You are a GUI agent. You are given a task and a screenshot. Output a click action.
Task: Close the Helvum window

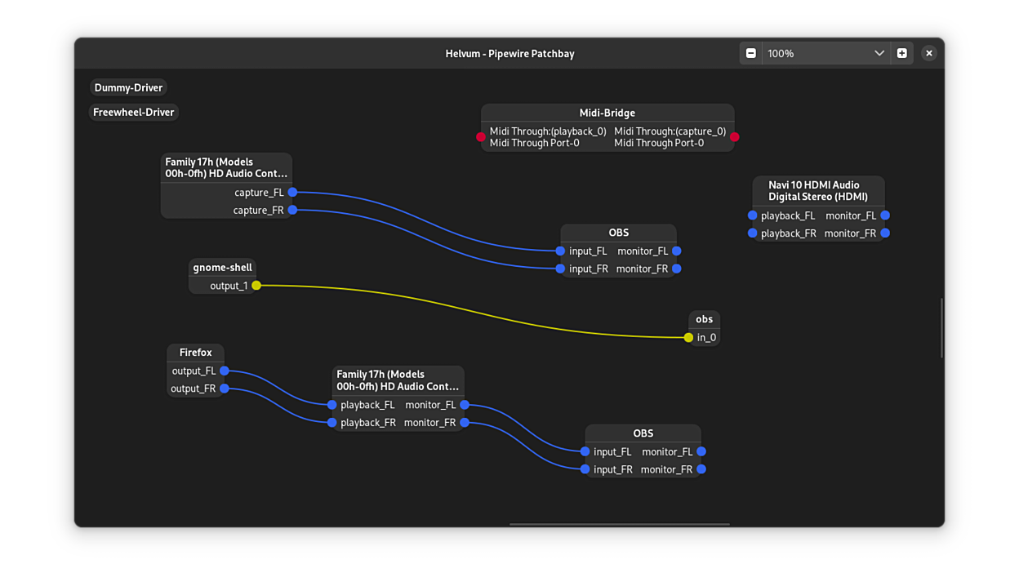pos(928,53)
